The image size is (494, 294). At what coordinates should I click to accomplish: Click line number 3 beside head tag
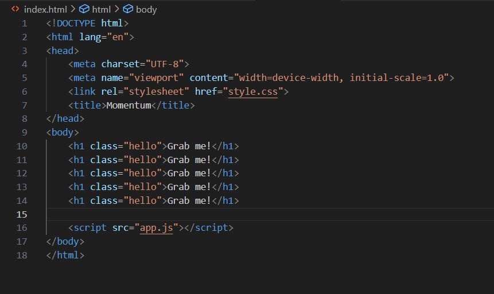25,51
